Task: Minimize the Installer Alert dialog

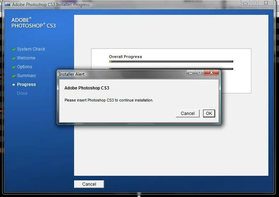Action: (191, 73)
